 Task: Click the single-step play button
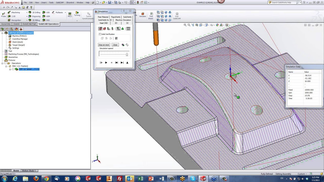tap(101, 63)
